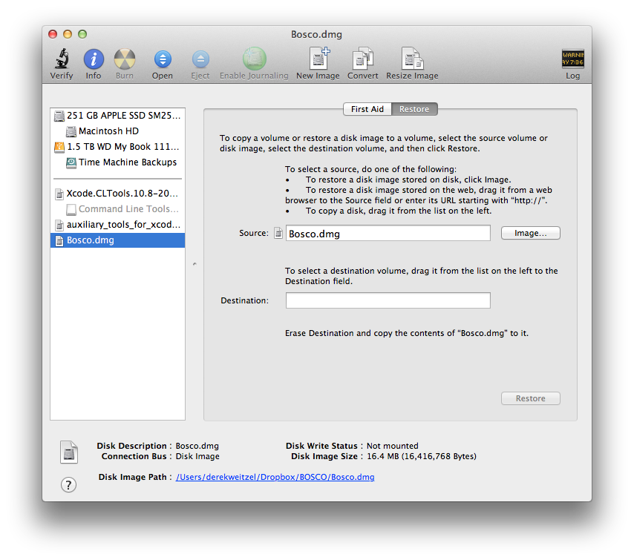The image size is (634, 560).
Task: Click the 'Bosco.dmg' Disk Description value
Action: pos(197,446)
